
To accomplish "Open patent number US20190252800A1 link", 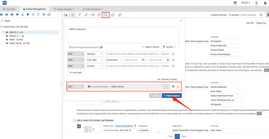I will (x=124, y=126).
